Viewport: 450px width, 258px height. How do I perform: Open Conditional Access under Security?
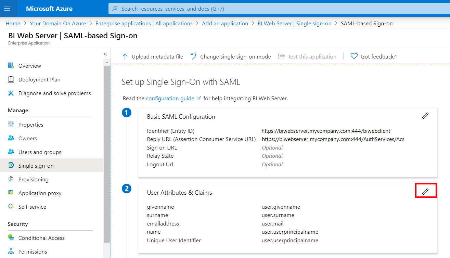41,238
